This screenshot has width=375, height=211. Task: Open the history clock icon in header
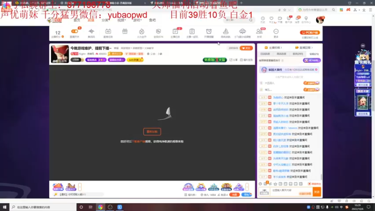262,18
